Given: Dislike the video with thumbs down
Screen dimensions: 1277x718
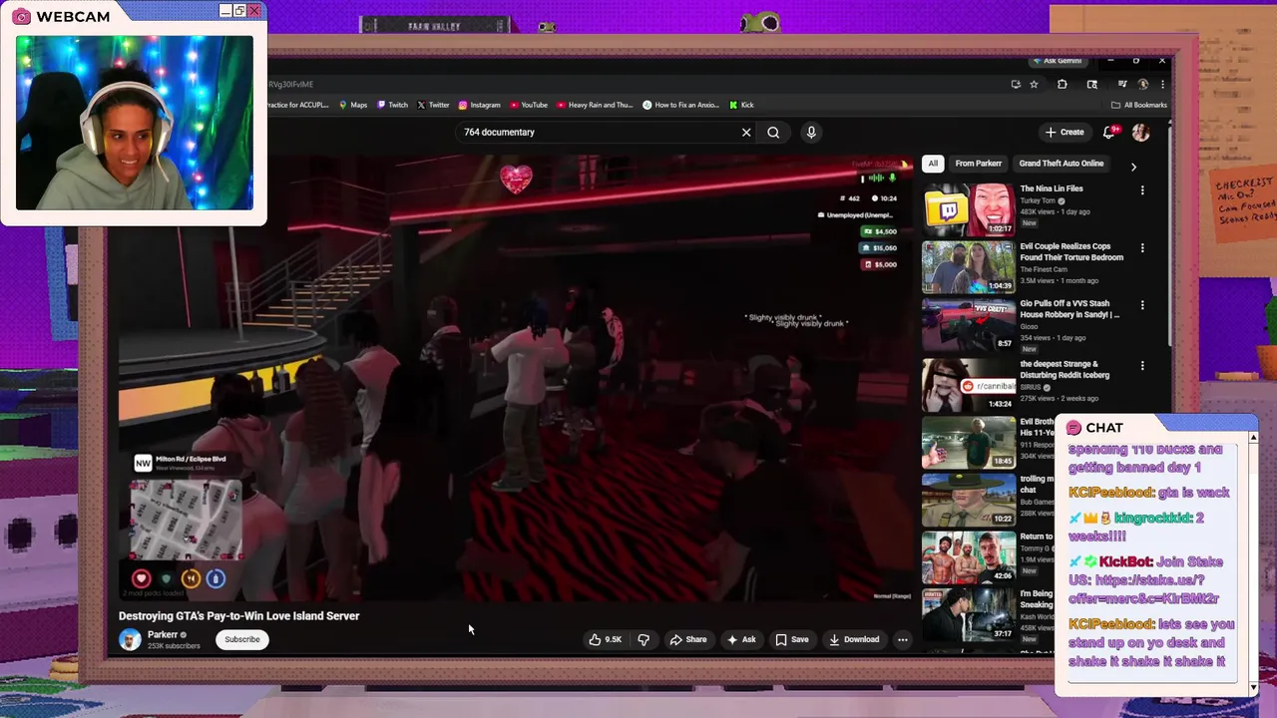Looking at the screenshot, I should [643, 639].
